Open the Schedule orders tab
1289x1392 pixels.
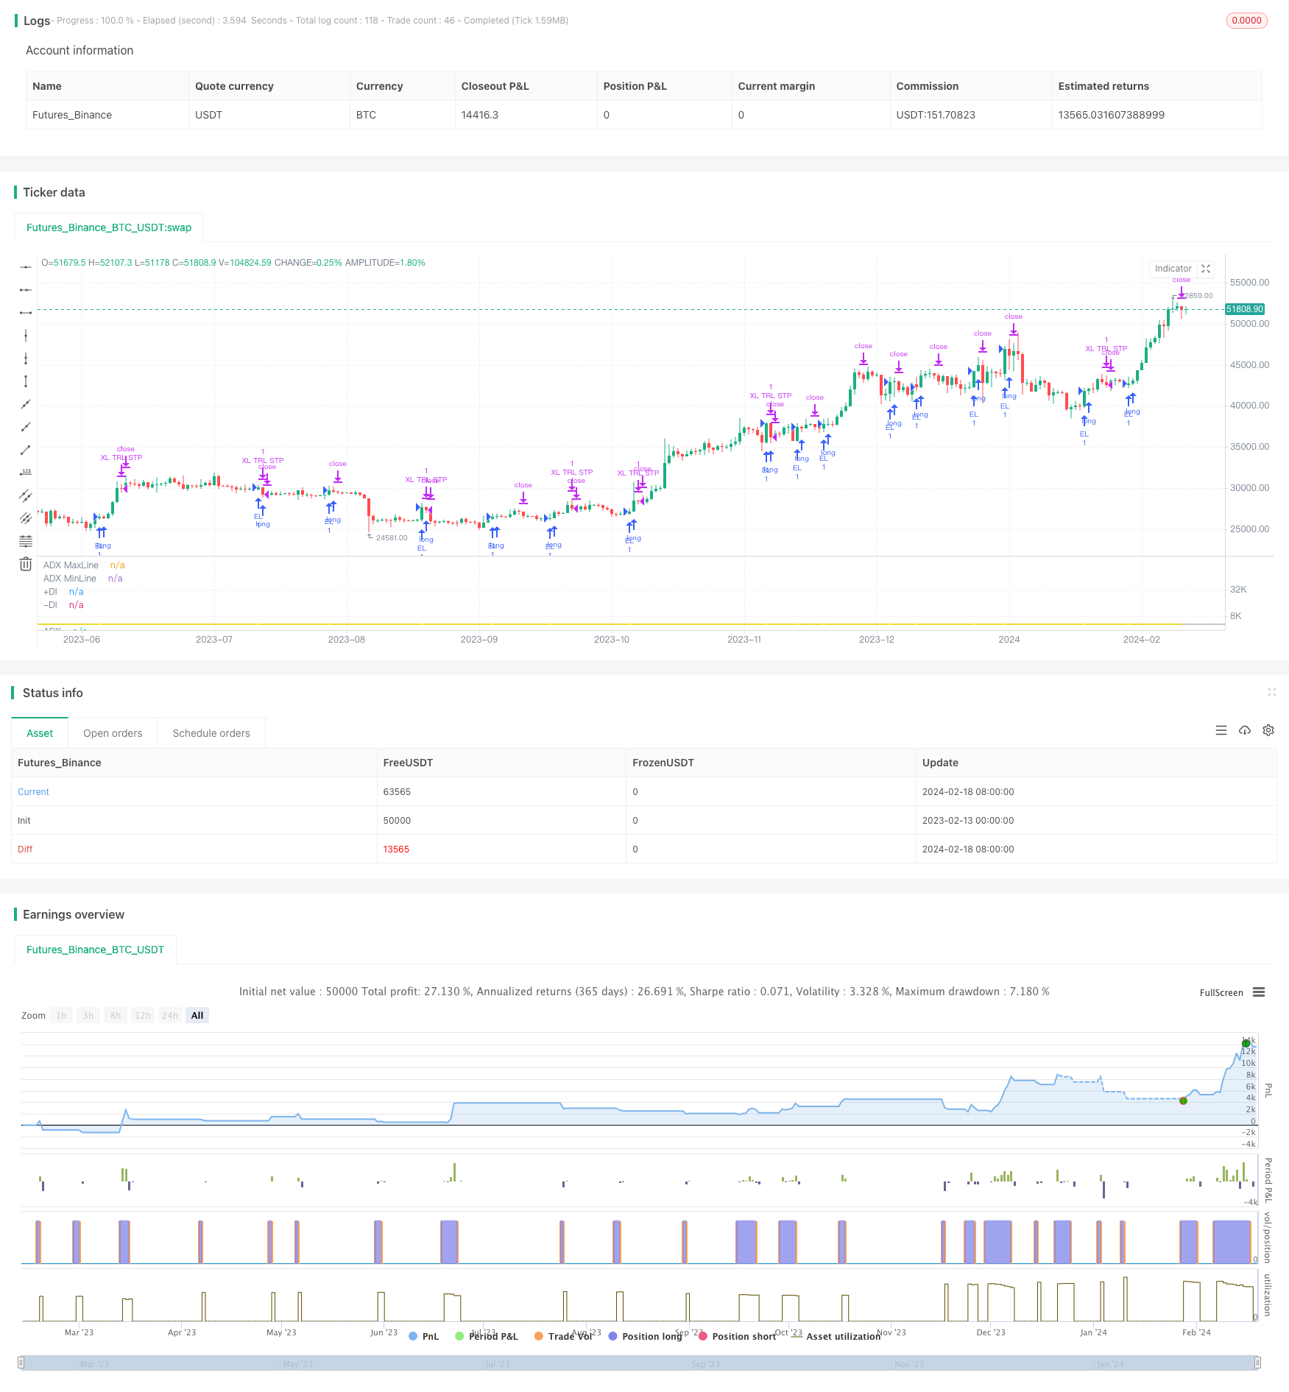(211, 733)
